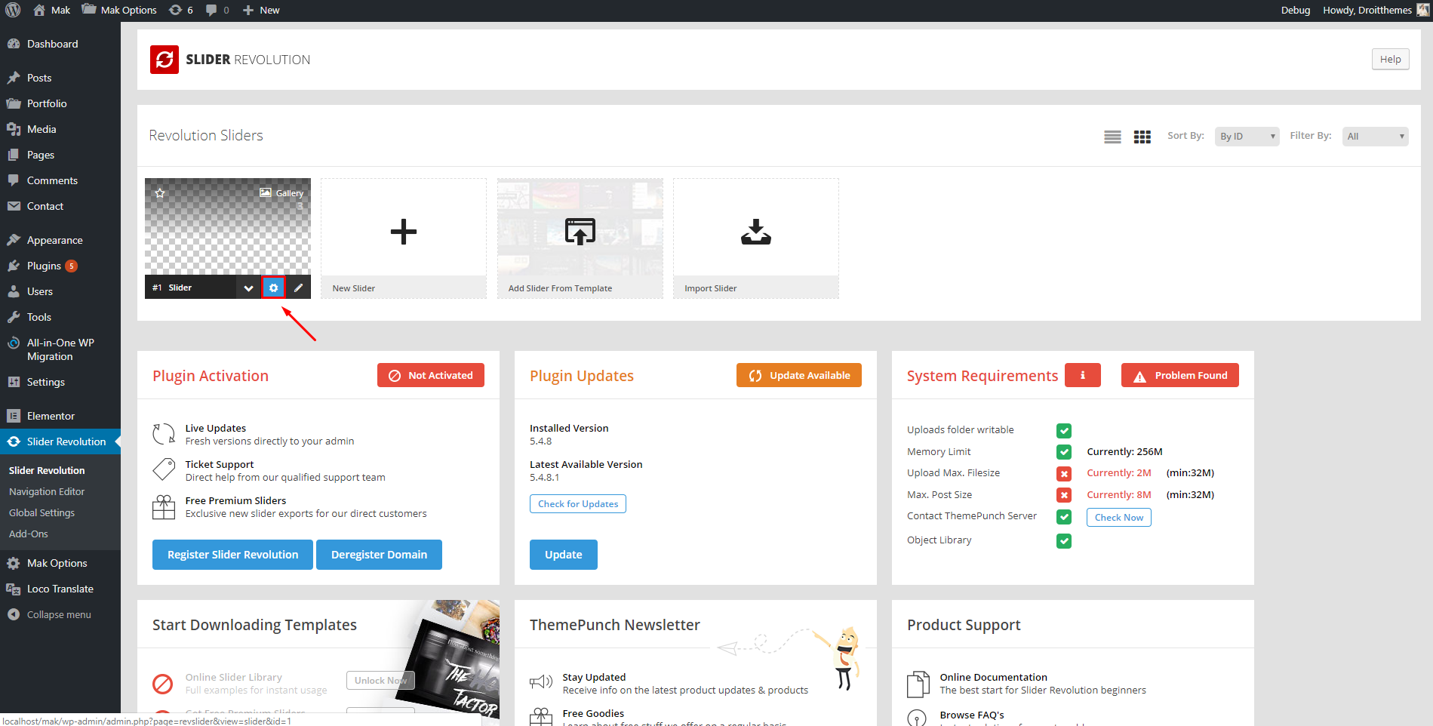
Task: Click the Add Slider From Template icon
Action: (580, 232)
